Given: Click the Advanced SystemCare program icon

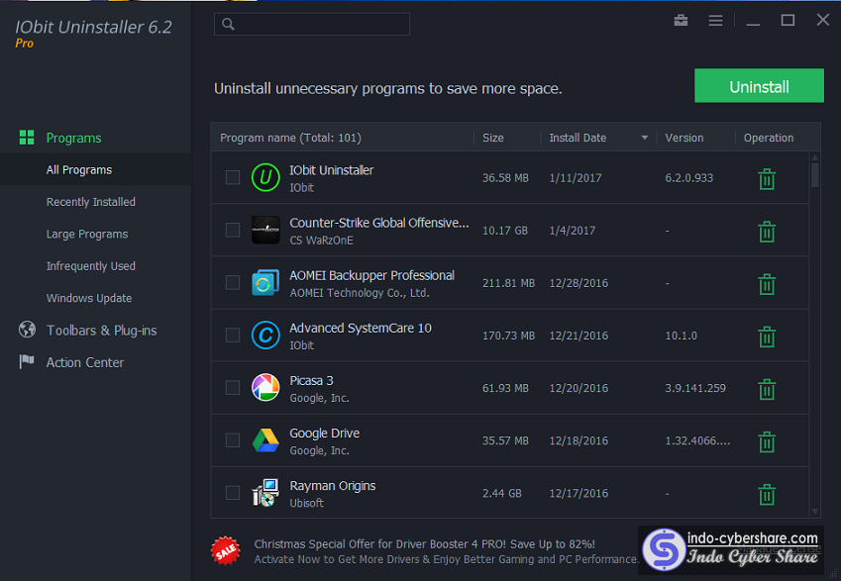Looking at the screenshot, I should tap(265, 335).
